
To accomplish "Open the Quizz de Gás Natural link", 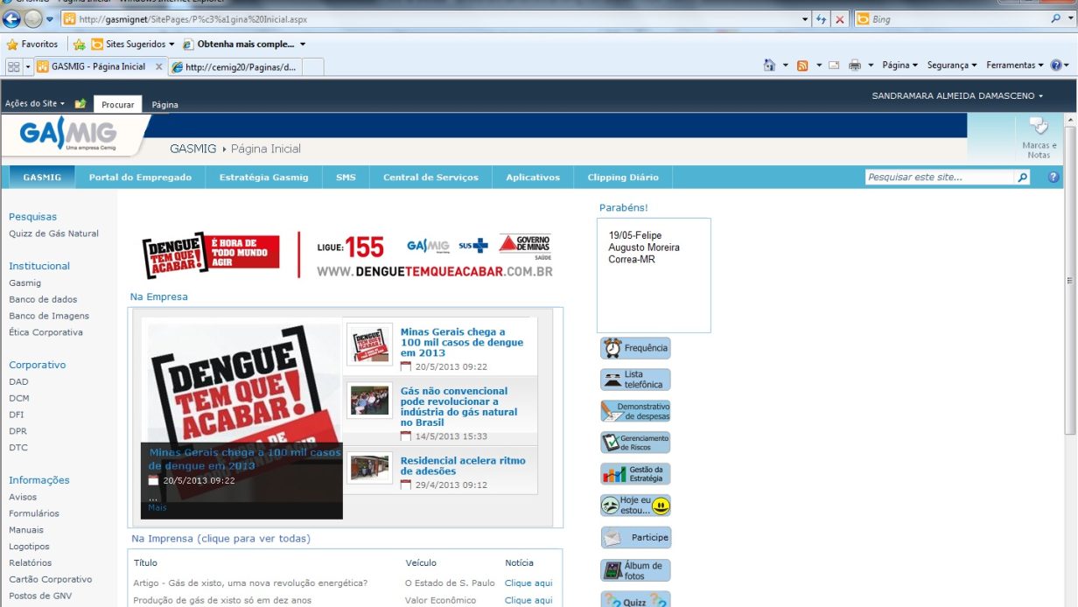I will (53, 234).
